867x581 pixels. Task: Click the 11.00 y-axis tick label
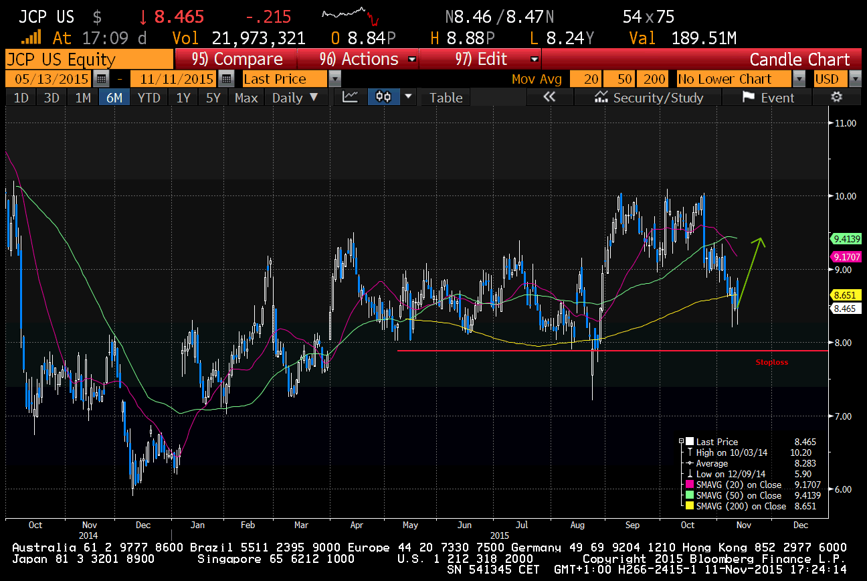click(x=845, y=123)
